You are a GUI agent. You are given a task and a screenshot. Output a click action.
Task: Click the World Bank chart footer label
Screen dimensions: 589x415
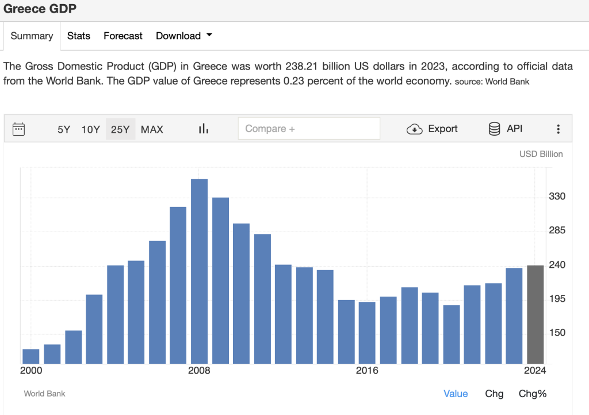tap(44, 394)
